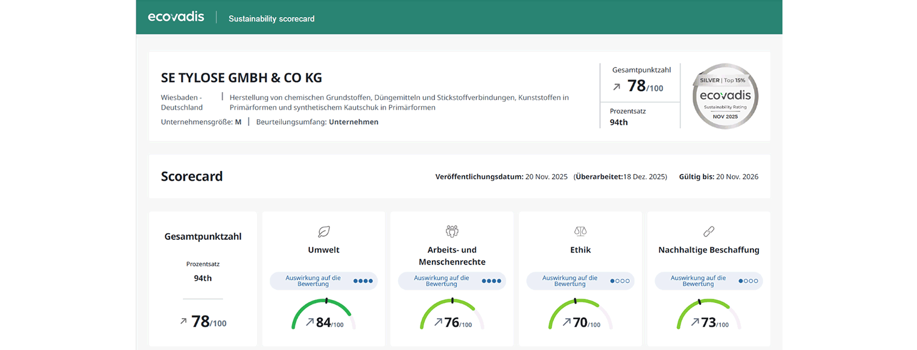Screen dimensions: 917x350
Task: Toggle the rating dots for Nachhaltige Beschaffung
Action: (x=749, y=280)
